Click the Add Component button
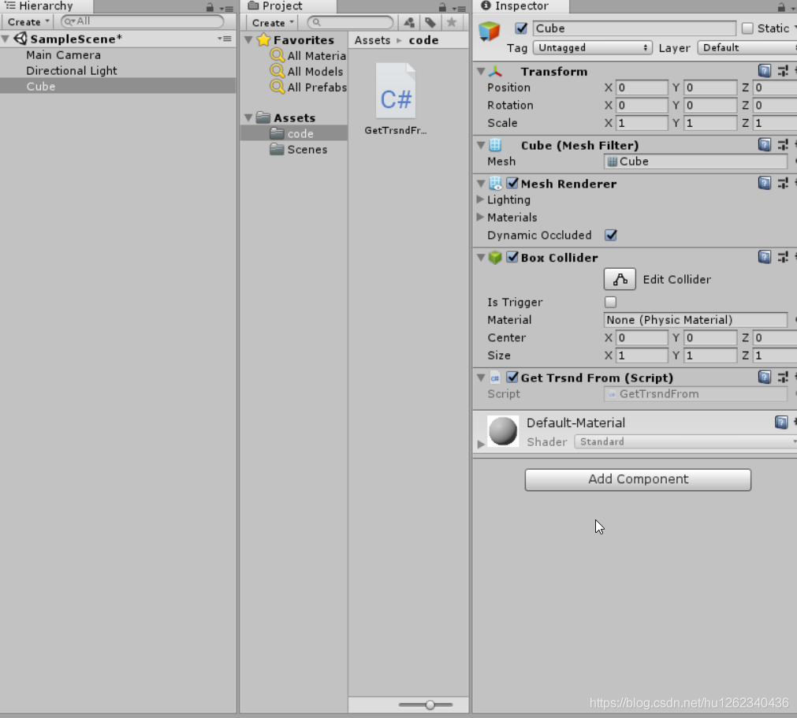This screenshot has width=797, height=718. click(638, 480)
